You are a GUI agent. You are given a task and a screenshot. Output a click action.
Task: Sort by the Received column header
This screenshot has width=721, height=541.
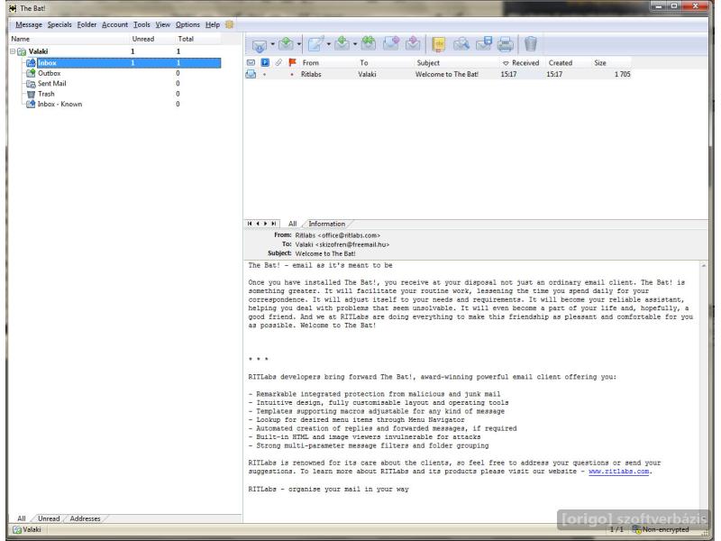point(525,62)
